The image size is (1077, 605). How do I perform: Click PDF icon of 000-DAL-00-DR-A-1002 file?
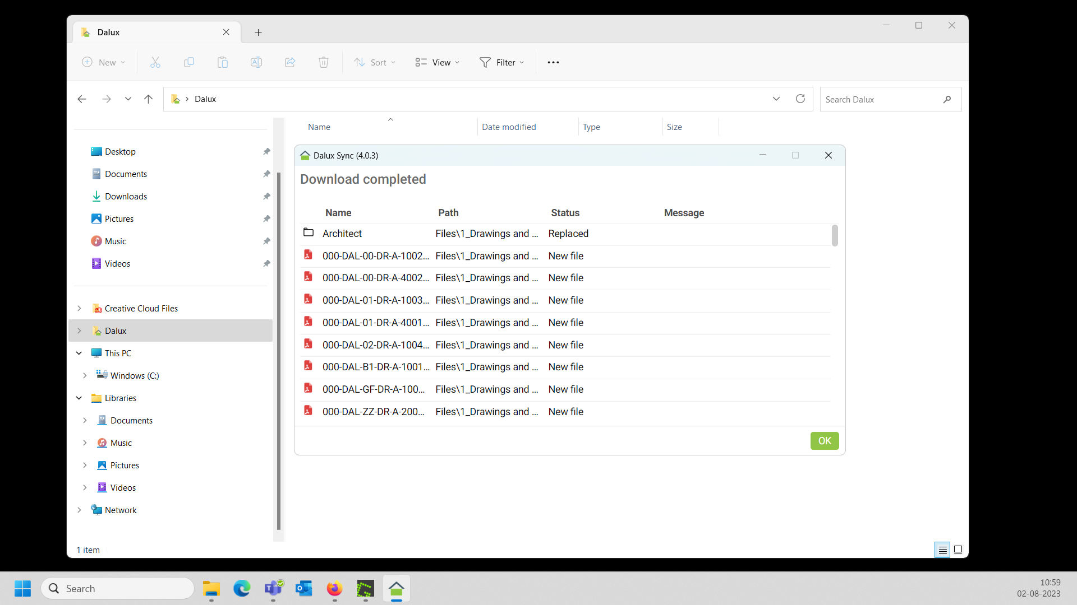click(308, 255)
